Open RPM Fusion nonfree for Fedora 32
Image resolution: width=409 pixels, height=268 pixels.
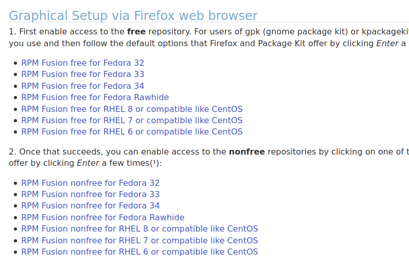[90, 183]
